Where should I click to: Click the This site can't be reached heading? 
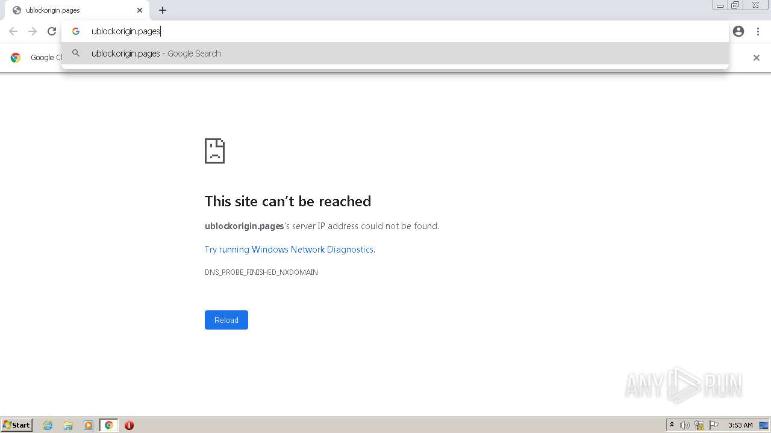(288, 201)
